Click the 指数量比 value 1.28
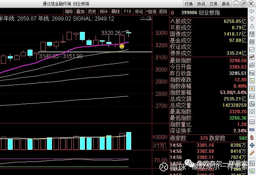256x175 pixels. point(242,124)
